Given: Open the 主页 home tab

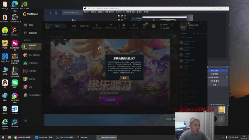Looking at the screenshot, I should coord(74,26).
